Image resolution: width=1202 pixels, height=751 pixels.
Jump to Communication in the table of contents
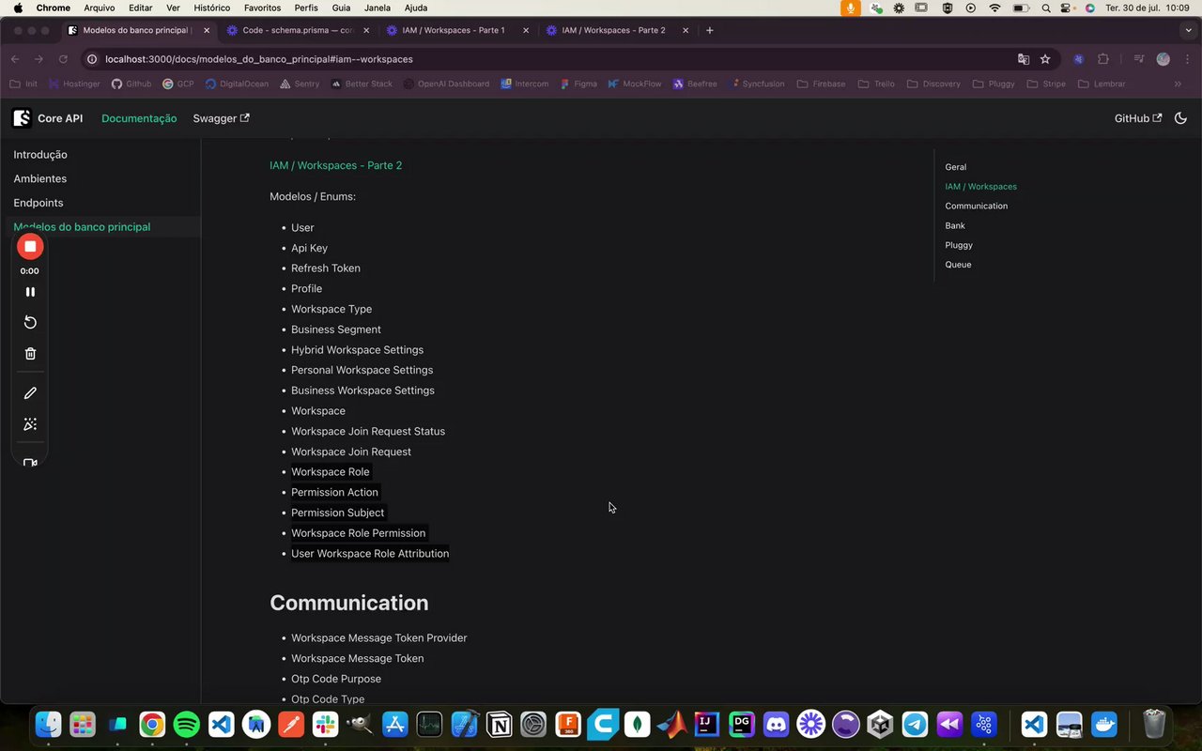point(976,207)
